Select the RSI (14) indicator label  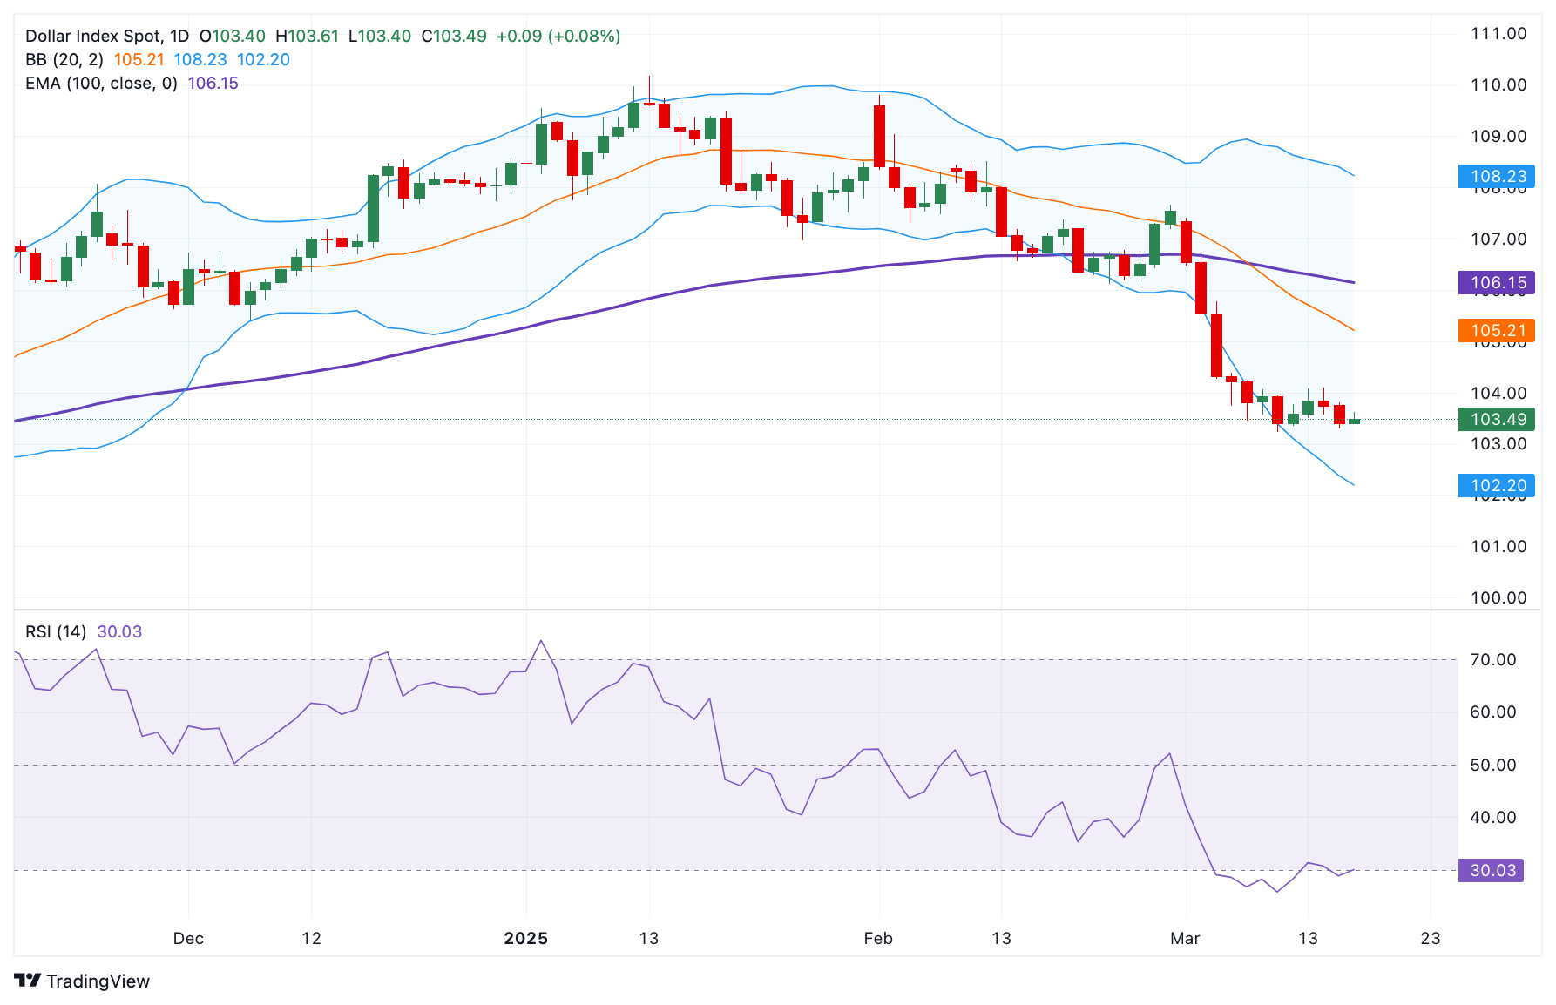[x=56, y=631]
